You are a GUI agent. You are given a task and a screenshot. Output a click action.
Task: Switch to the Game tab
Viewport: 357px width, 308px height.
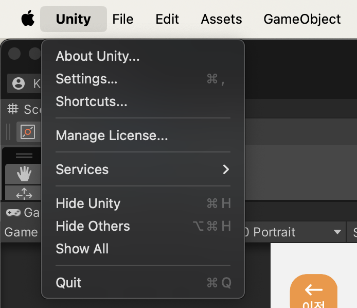(23, 213)
